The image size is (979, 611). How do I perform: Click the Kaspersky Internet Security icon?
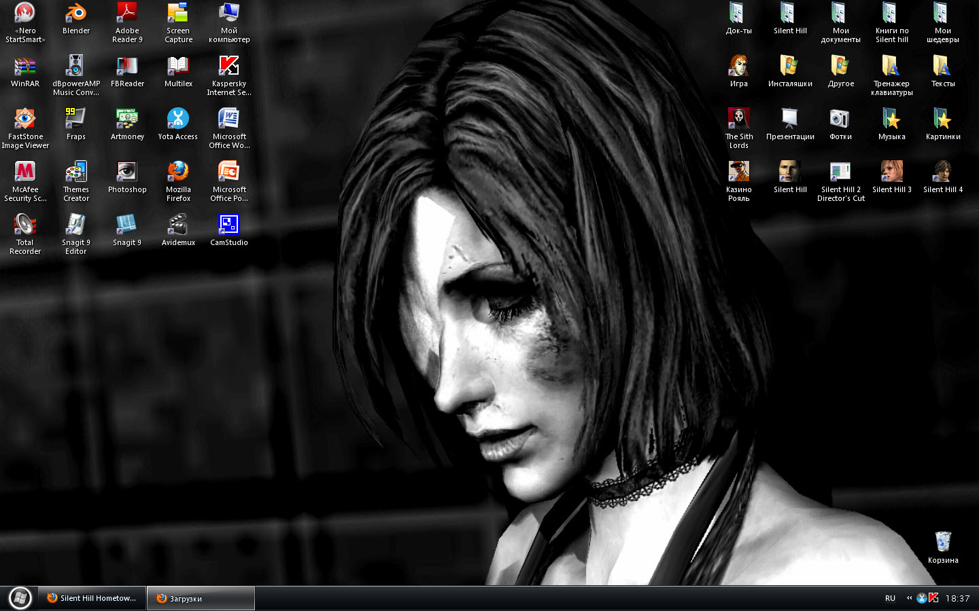coord(229,67)
